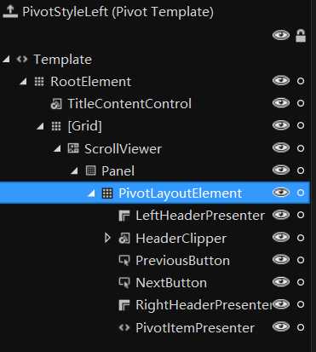Screen dimensions: 316x352
Task: Lock the PivotItemPresenter element using its circle
Action: 301,327
